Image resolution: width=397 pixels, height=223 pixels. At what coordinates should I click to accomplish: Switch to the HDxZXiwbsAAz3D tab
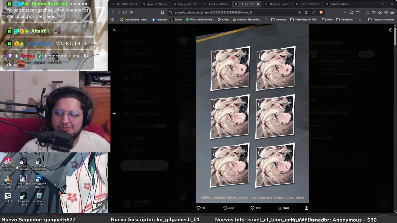[338, 4]
